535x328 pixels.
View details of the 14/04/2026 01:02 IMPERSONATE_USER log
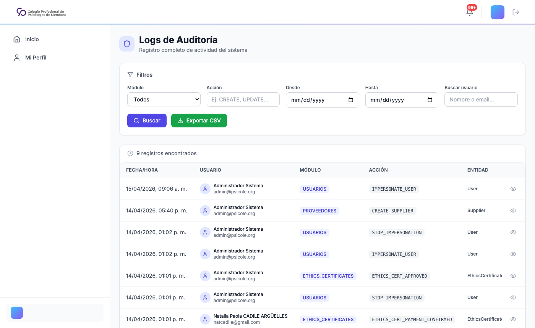pyautogui.click(x=513, y=254)
